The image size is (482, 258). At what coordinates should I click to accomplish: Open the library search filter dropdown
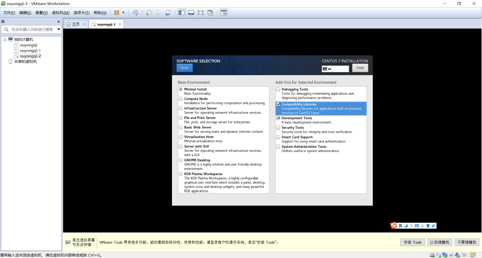pyautogui.click(x=59, y=29)
